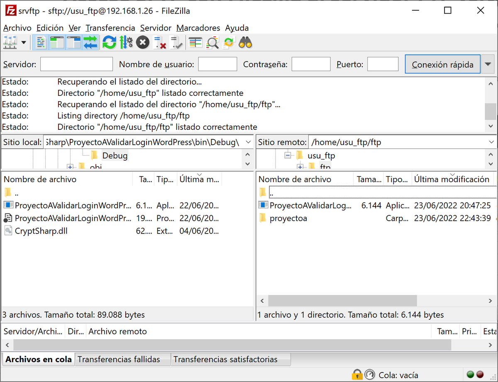
Task: Cancel the current operation
Action: (142, 42)
